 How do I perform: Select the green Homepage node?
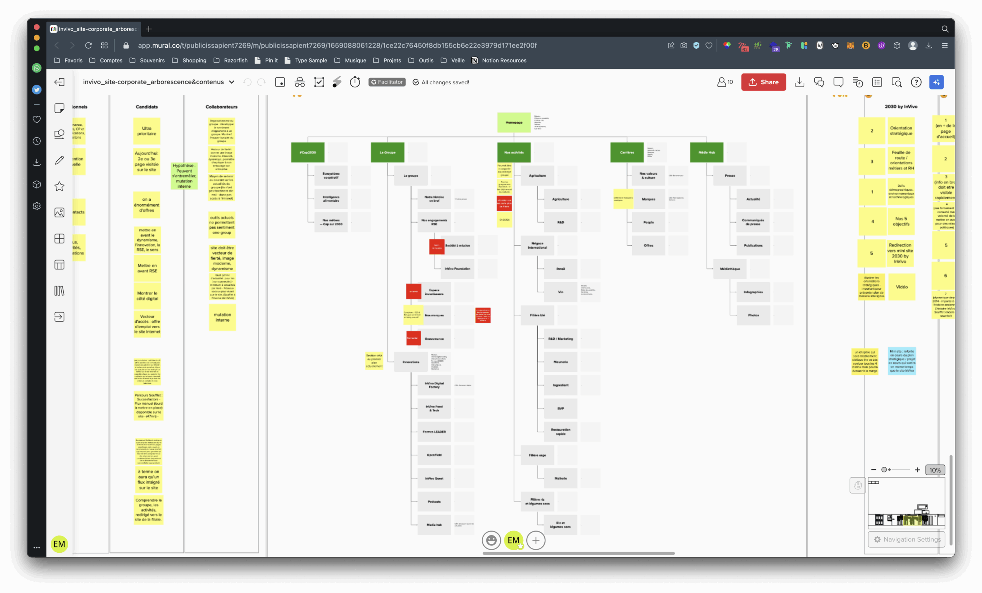(514, 123)
